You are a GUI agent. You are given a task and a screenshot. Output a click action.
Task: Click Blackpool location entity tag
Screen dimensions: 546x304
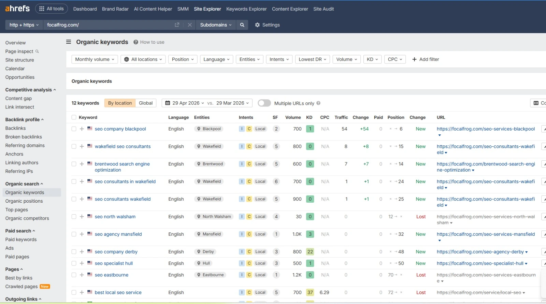[209, 129]
